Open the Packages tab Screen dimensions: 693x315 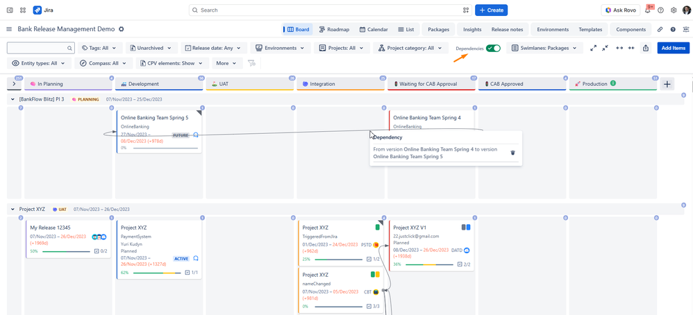[438, 30]
